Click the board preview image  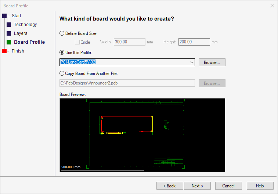142,135
